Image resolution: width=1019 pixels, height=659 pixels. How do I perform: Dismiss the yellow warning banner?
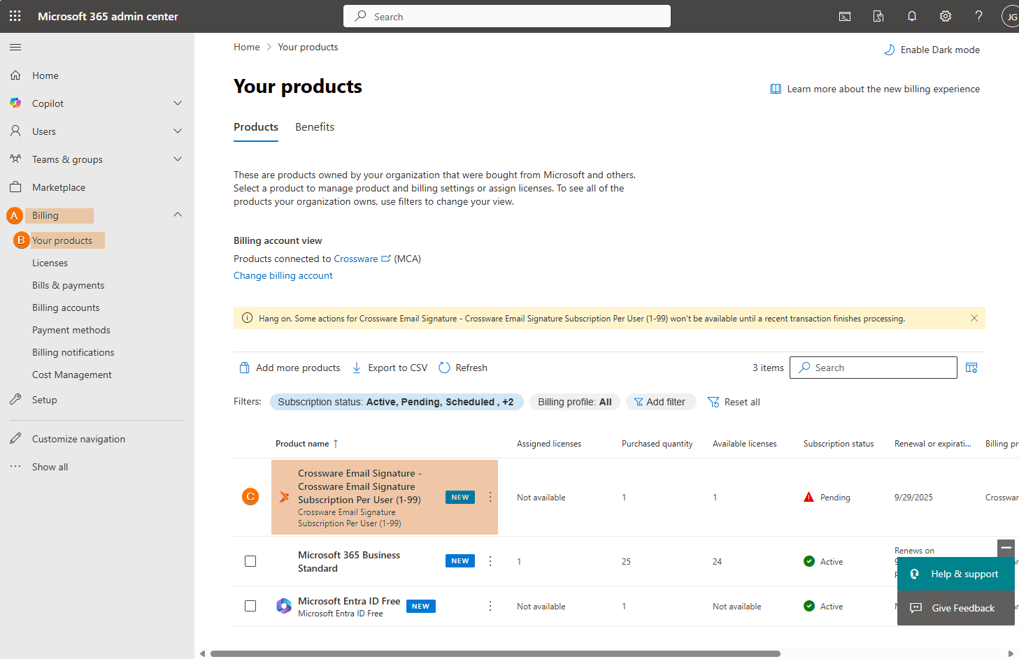[974, 318]
